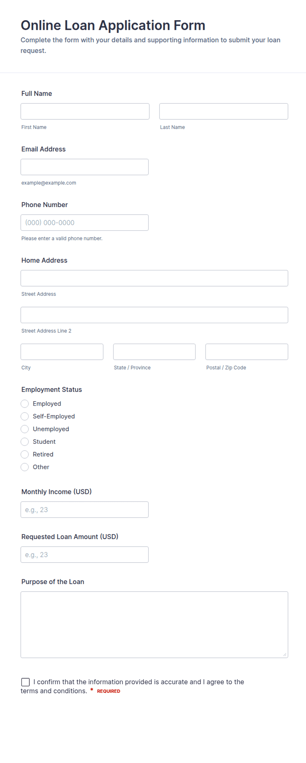Choose the Self-Employed radio button

coord(25,416)
